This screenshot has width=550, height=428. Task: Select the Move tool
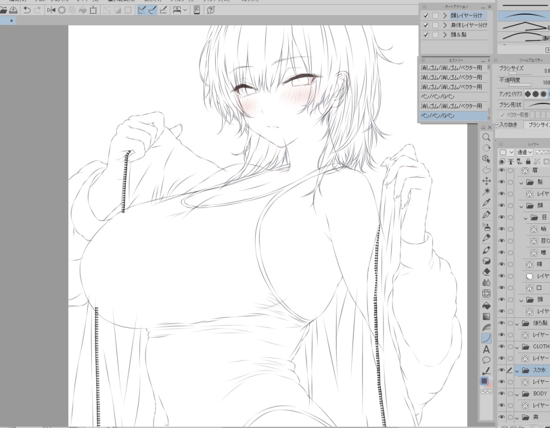click(486, 179)
